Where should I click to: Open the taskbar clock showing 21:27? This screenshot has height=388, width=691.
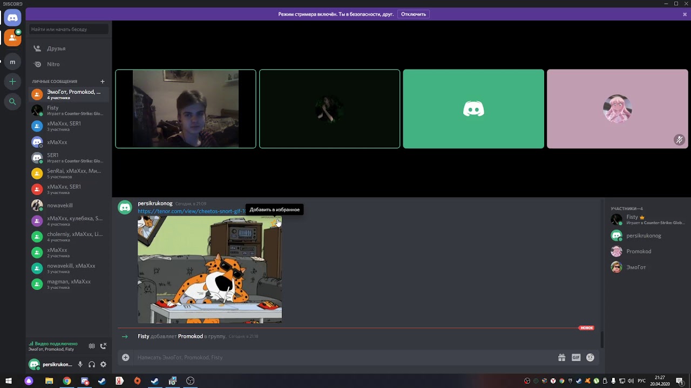tap(660, 381)
